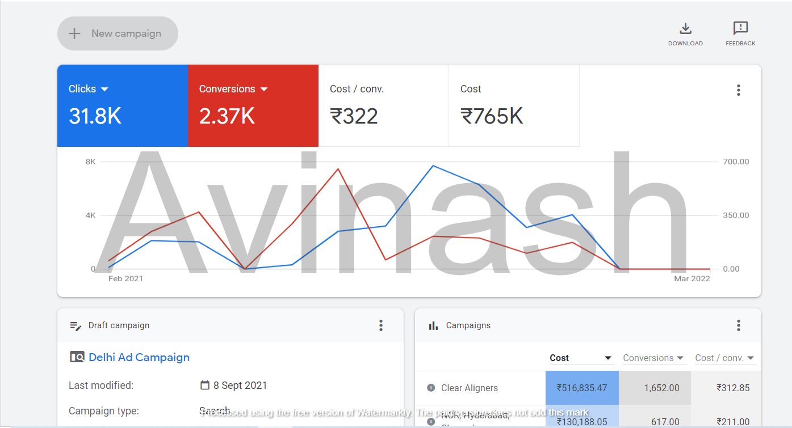Viewport: 792px width, 428px height.
Task: Expand the Conversions metric dropdown in red tile
Action: (264, 90)
